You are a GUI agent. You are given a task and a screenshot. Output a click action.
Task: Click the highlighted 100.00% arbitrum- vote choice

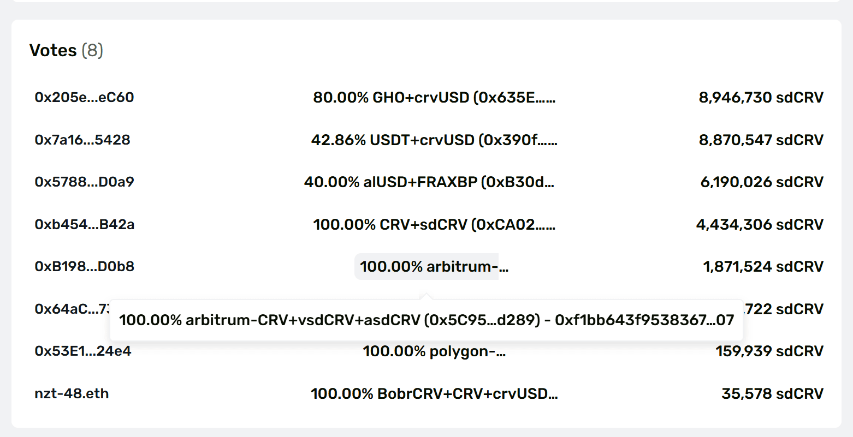[x=434, y=267]
